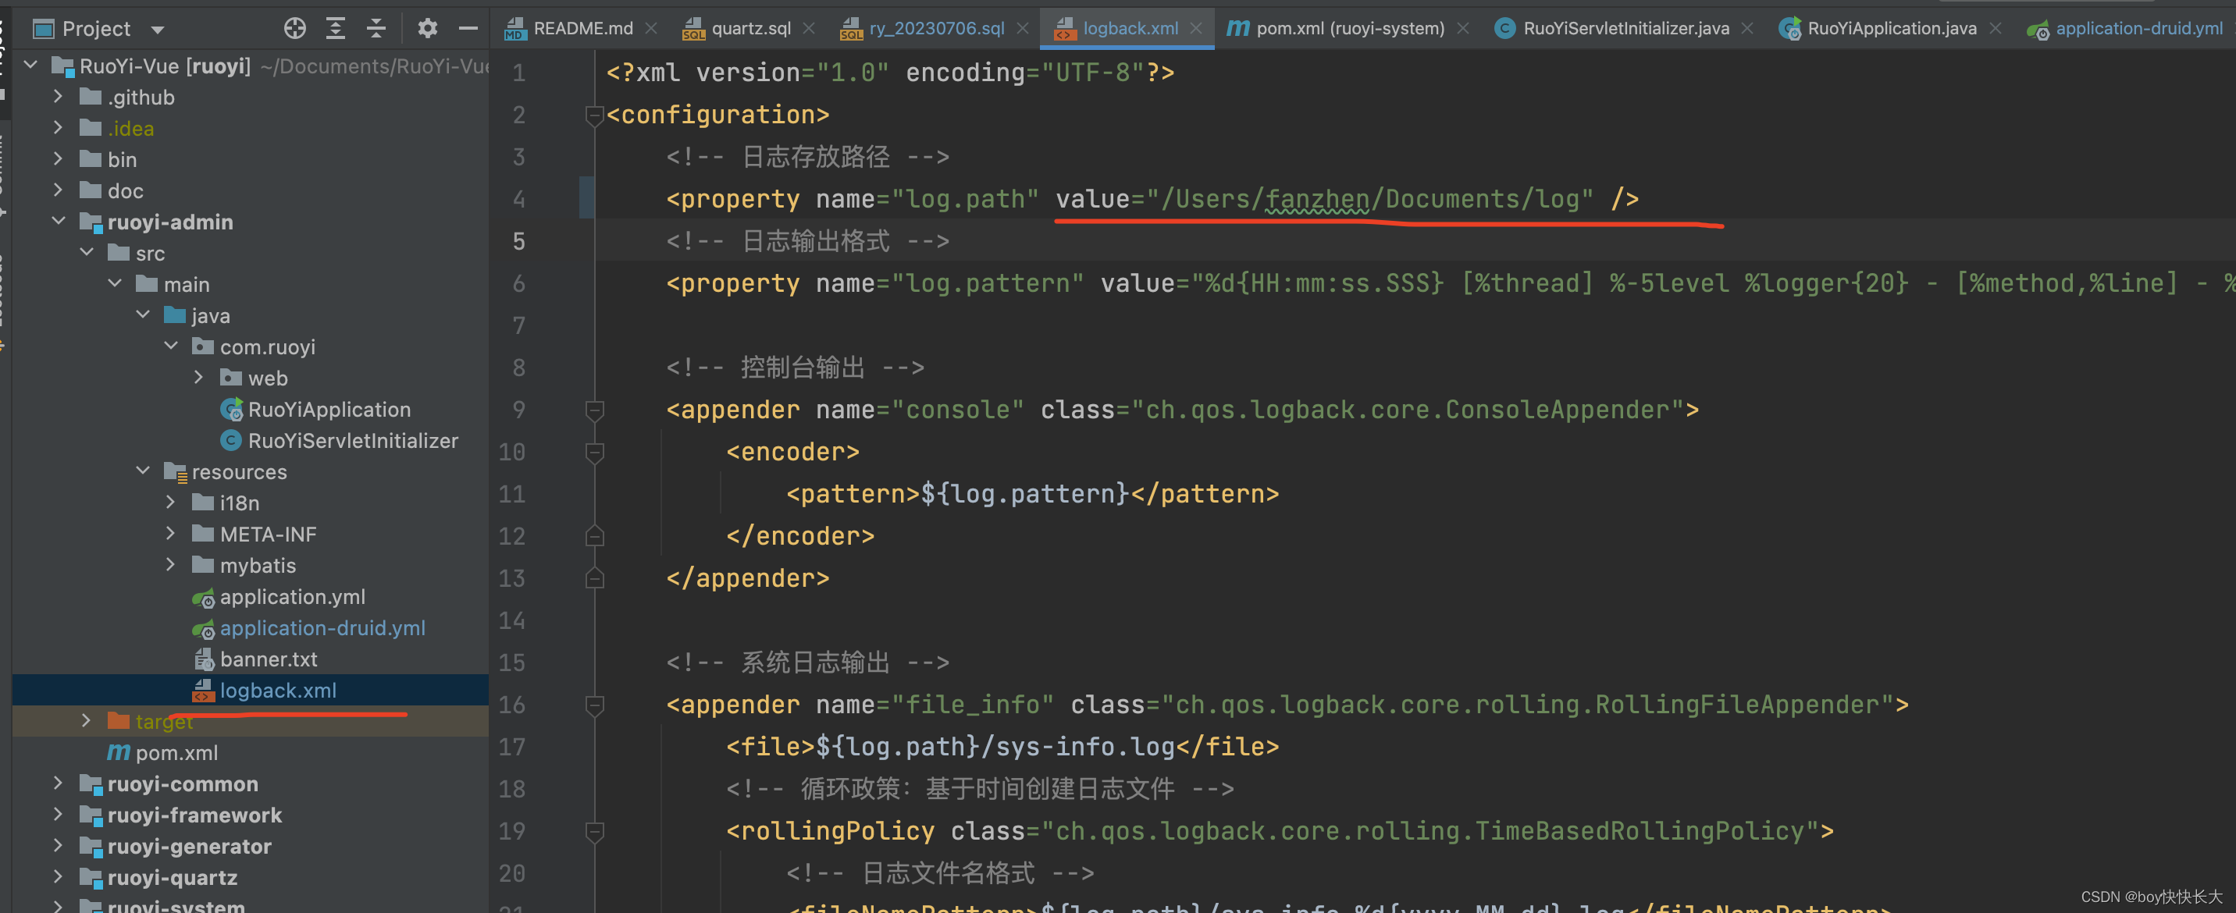This screenshot has height=913, width=2236.
Task: Click line number 5 in the gutter
Action: click(518, 241)
